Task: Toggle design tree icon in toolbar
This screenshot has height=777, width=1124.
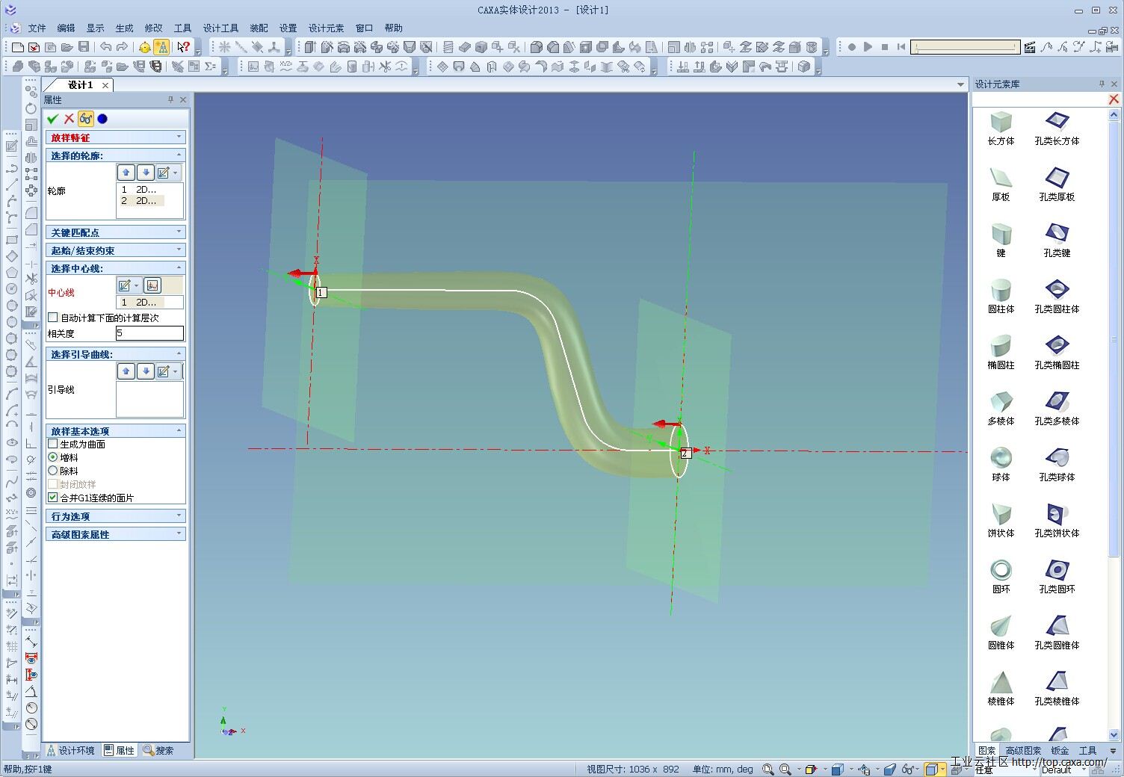Action: (162, 47)
